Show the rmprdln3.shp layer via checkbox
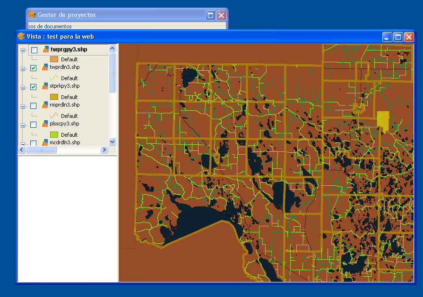Screen dimensions: 423x297 34,106
